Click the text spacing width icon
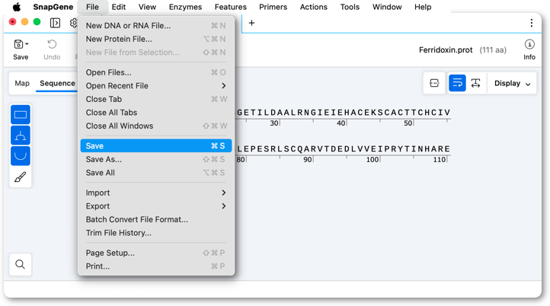Screen dimensions: 550x306 [475, 83]
